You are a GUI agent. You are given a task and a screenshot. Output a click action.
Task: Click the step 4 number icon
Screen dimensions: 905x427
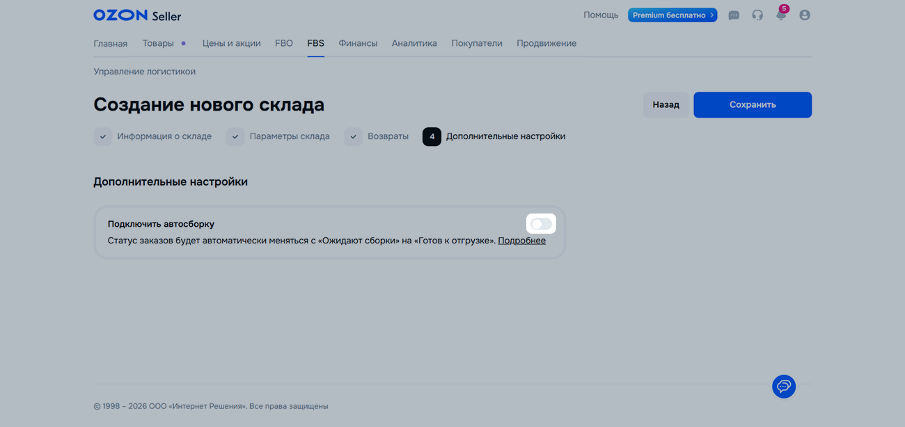432,137
